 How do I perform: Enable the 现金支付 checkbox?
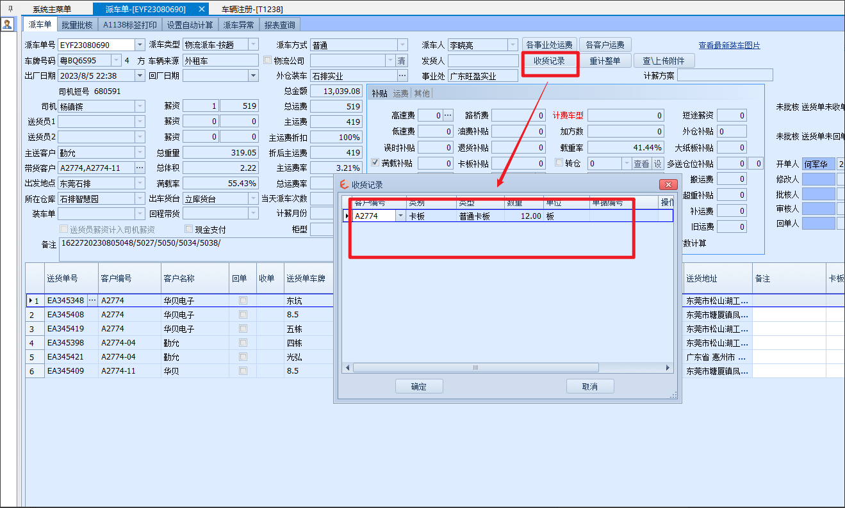coord(188,229)
